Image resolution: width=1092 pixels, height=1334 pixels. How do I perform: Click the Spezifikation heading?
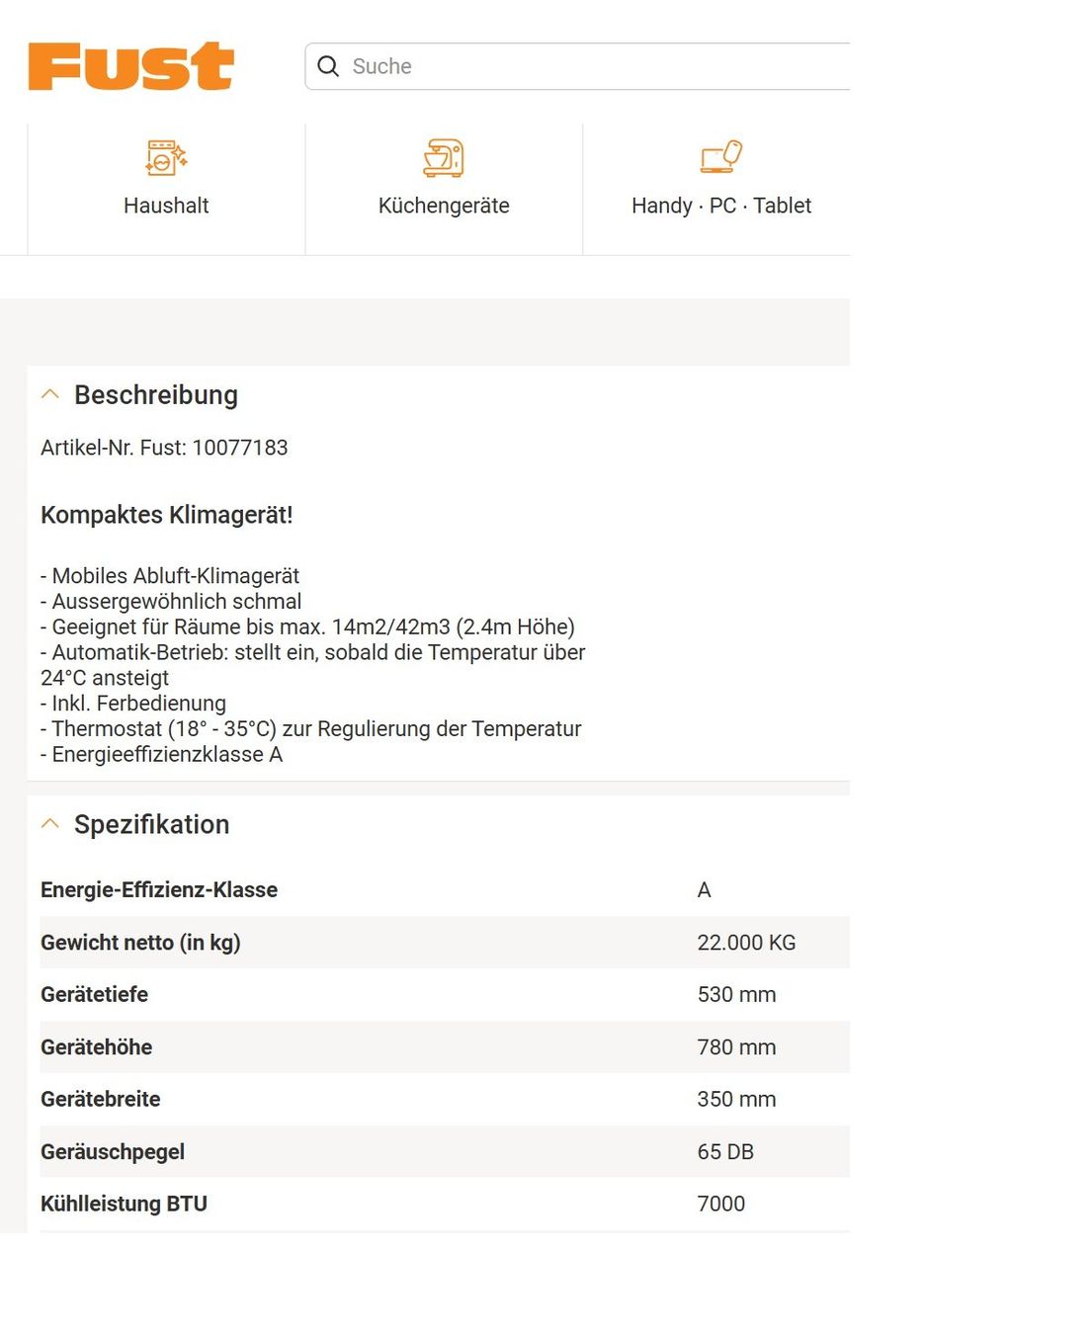(152, 824)
